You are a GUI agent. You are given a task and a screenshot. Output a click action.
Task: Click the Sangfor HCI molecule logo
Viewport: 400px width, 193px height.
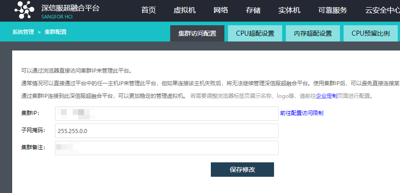(x=24, y=10)
